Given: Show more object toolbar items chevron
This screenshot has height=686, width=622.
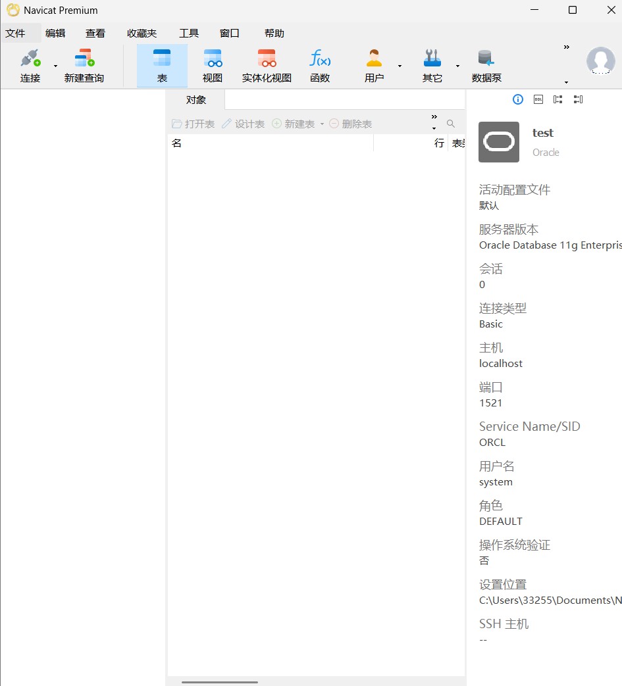Looking at the screenshot, I should [434, 117].
